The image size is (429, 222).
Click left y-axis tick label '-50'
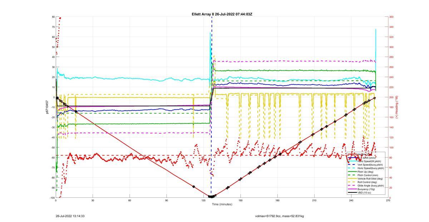(53, 147)
